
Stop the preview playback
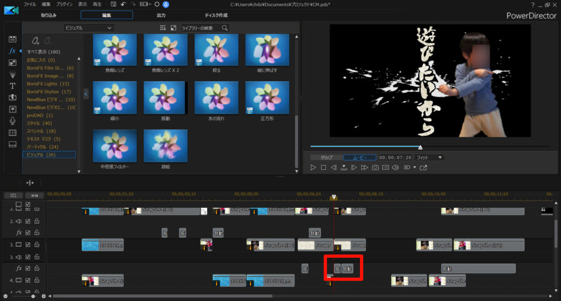tap(323, 168)
